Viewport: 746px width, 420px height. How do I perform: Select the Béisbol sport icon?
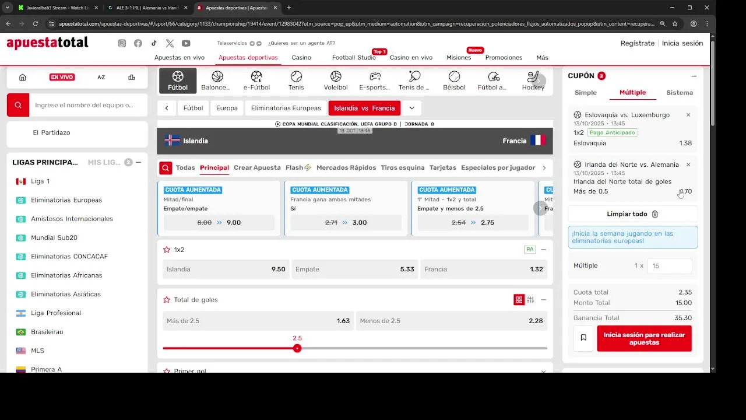454,80
